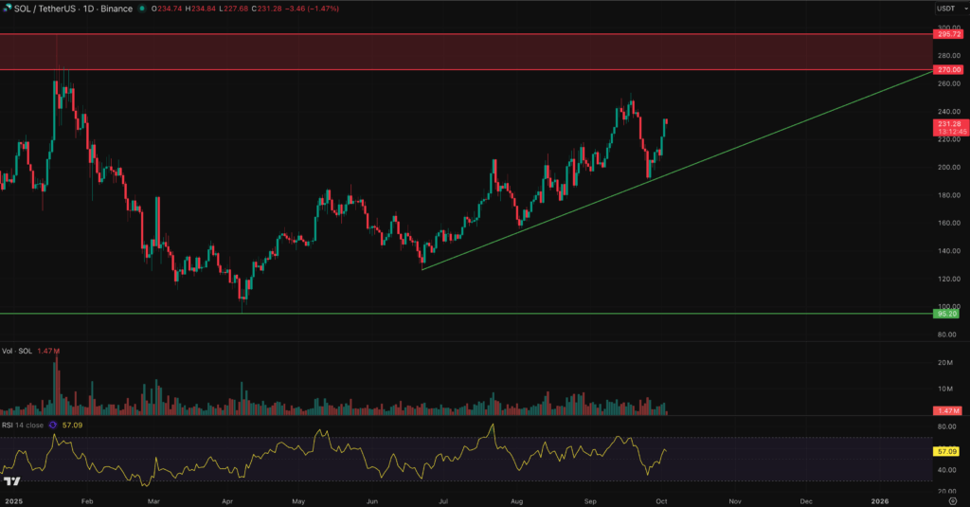
Task: Click the RSI 14 close indicator label
Action: pyautogui.click(x=23, y=426)
